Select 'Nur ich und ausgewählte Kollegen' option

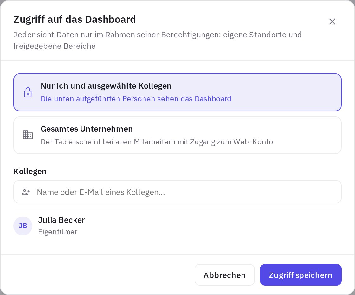(x=177, y=92)
